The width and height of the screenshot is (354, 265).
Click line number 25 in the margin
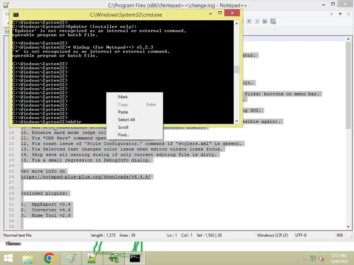coord(11,171)
